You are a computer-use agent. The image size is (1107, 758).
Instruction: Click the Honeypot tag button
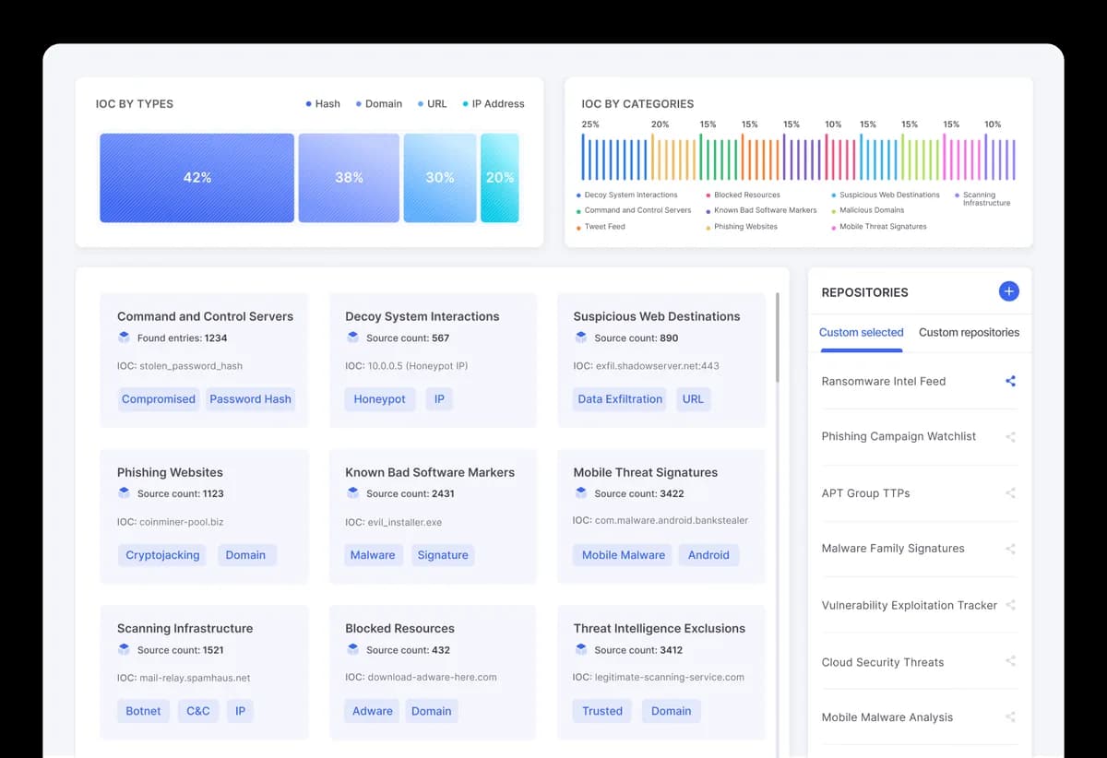(x=380, y=399)
